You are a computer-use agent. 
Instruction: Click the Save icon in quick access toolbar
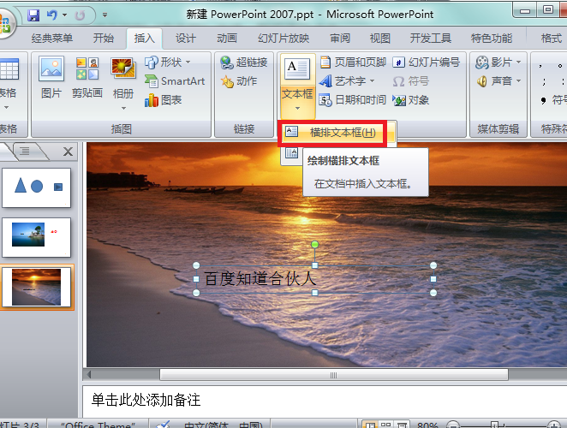[33, 15]
